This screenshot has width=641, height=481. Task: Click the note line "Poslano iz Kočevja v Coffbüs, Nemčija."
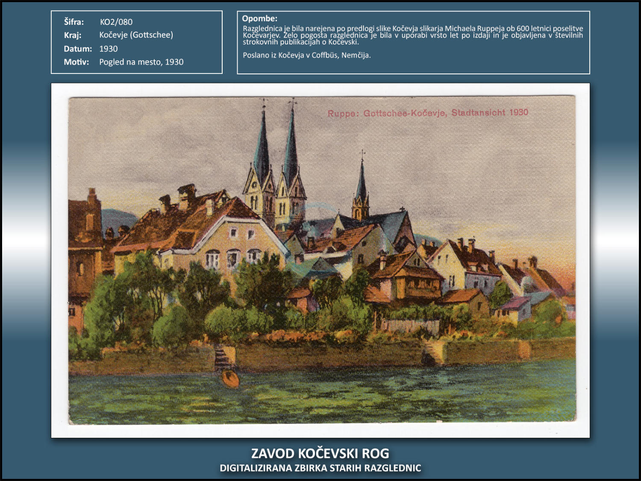[307, 55]
